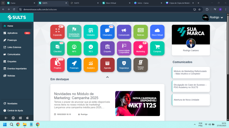229x128 pixels.
Task: Click the SULTS logo in header
Action: pyautogui.click(x=17, y=17)
